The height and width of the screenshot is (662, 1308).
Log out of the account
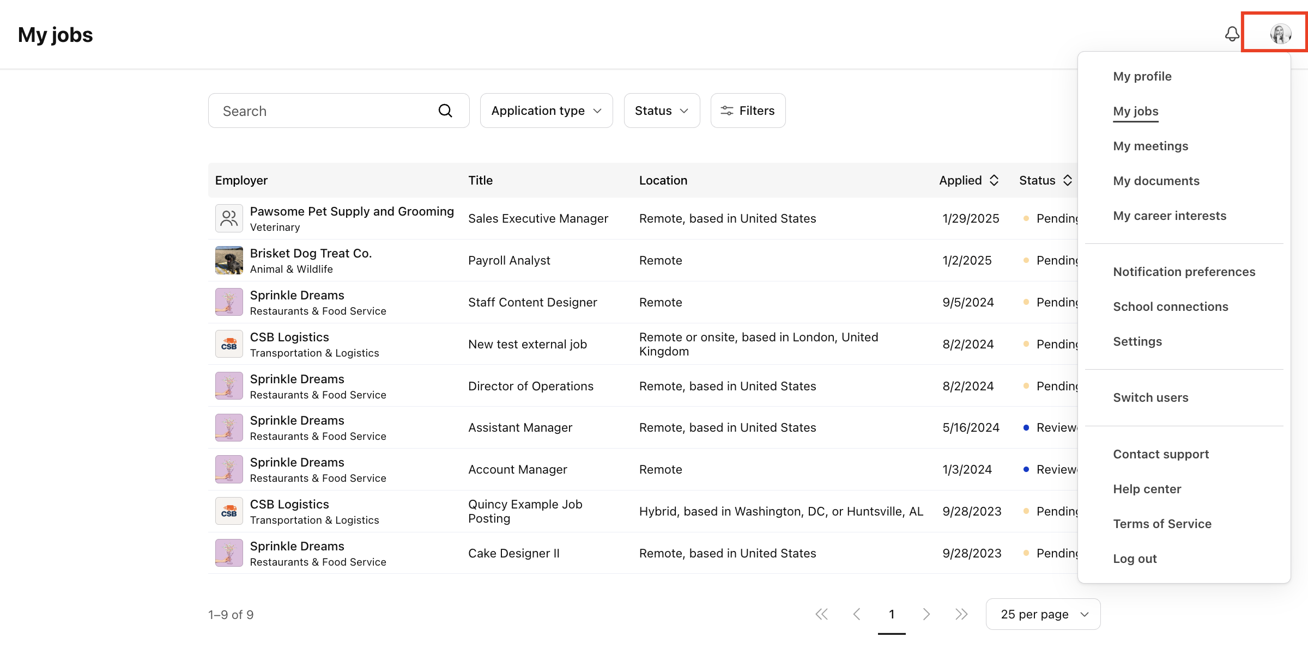pyautogui.click(x=1135, y=559)
